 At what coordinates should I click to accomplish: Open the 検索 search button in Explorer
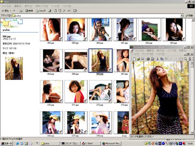click(29, 11)
